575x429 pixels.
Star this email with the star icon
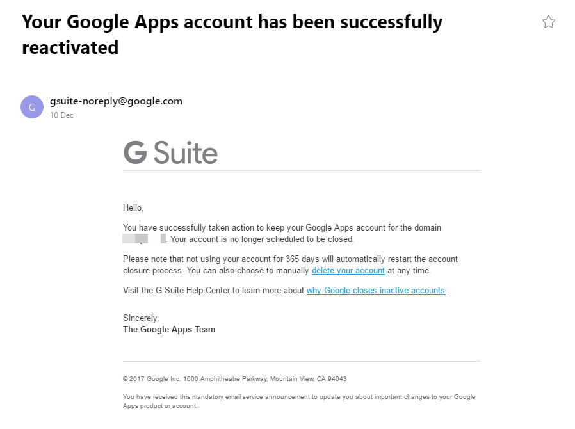[549, 22]
